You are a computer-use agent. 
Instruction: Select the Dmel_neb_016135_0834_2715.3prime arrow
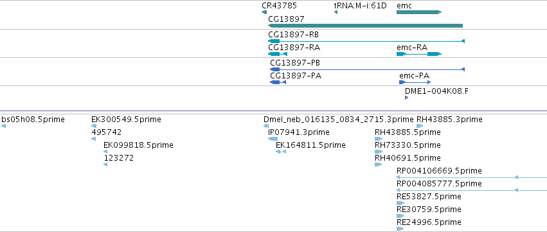coord(267,126)
